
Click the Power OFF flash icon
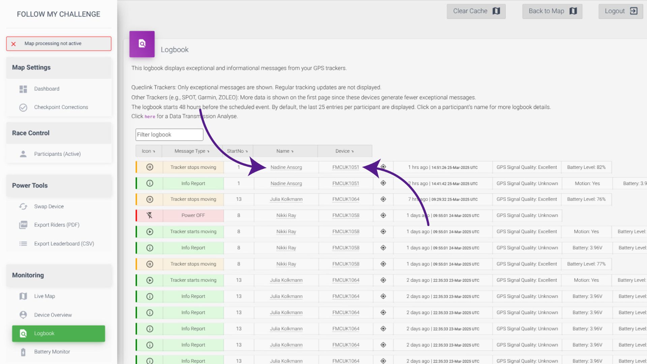(150, 215)
